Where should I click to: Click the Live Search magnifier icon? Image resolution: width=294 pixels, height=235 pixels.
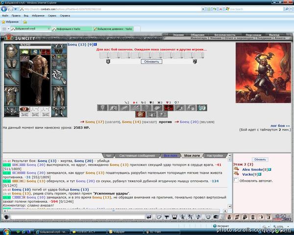(287, 9)
